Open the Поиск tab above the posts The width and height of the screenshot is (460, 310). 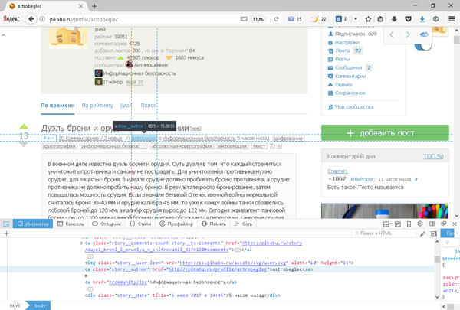tap(149, 106)
